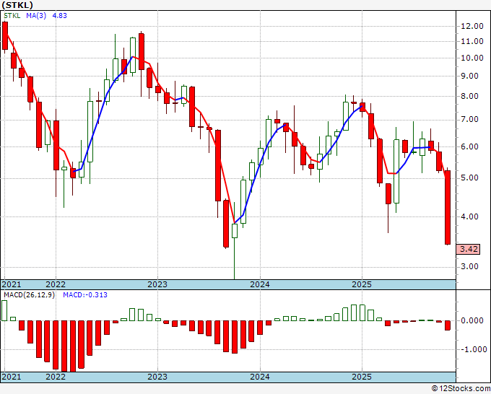Image resolution: width=491 pixels, height=394 pixels.
Task: Click 2024 on the price chart timeline
Action: tap(260, 284)
